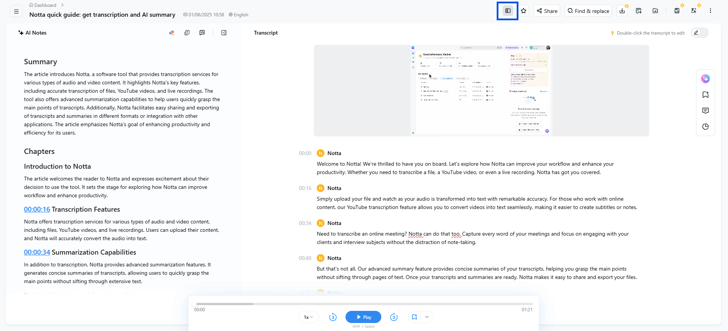Viewport: 728px width, 331px height.
Task: Click the Chapters heading
Action: (39, 152)
